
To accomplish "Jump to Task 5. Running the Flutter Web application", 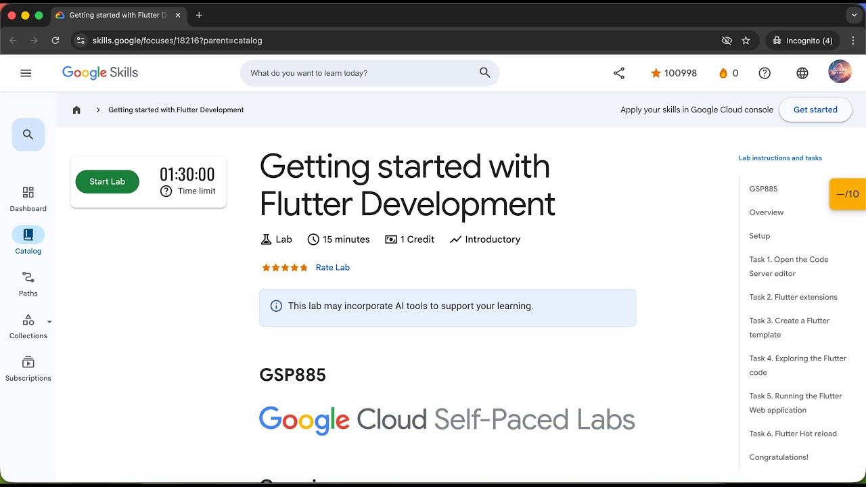I will coord(796,403).
